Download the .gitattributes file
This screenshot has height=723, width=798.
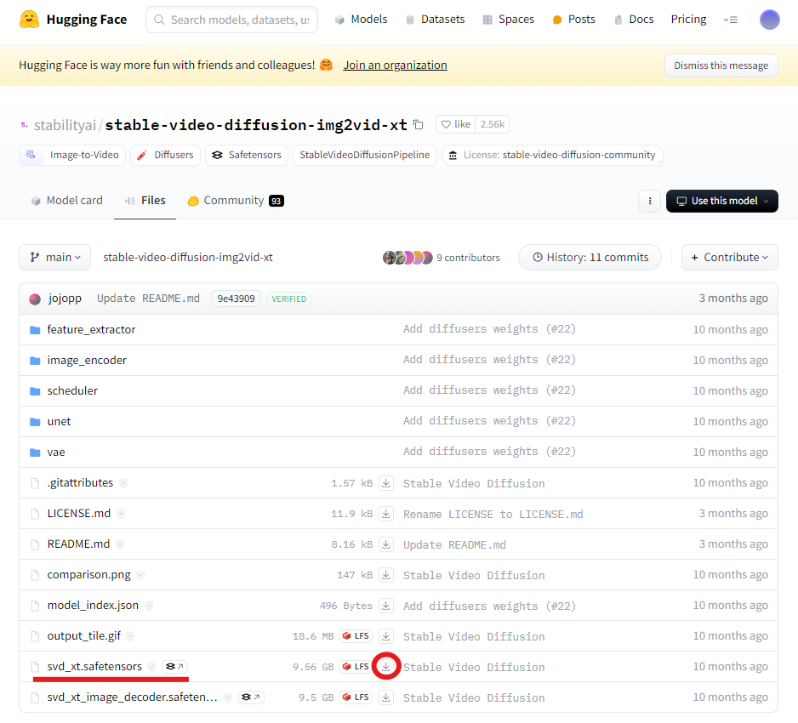point(386,483)
